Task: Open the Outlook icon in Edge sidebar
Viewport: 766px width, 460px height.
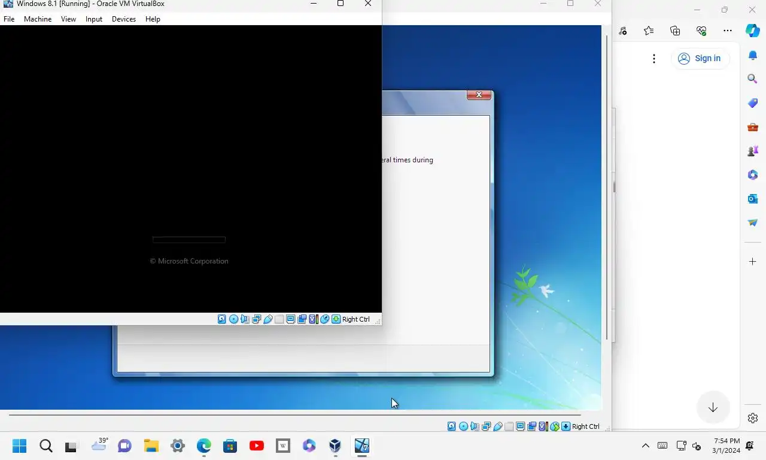Action: 753,199
